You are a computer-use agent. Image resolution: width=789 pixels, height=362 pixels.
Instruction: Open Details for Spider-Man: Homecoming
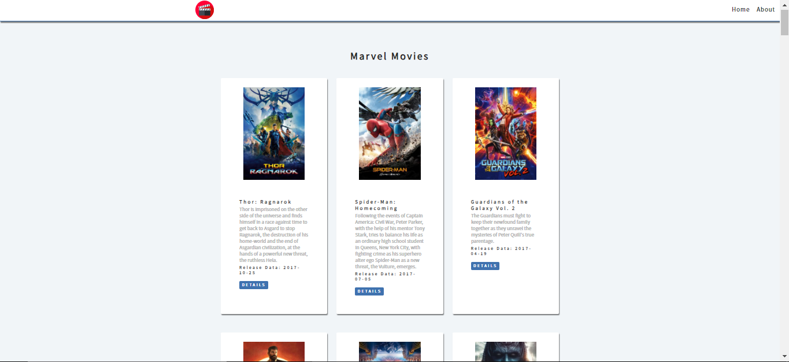tap(369, 291)
